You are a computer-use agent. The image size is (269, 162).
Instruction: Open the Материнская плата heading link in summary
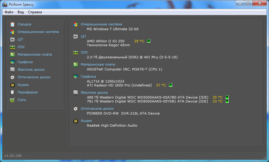click(98, 64)
